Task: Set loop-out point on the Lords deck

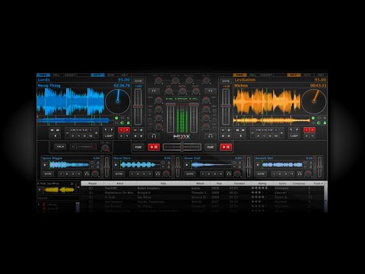Action: click(112, 130)
